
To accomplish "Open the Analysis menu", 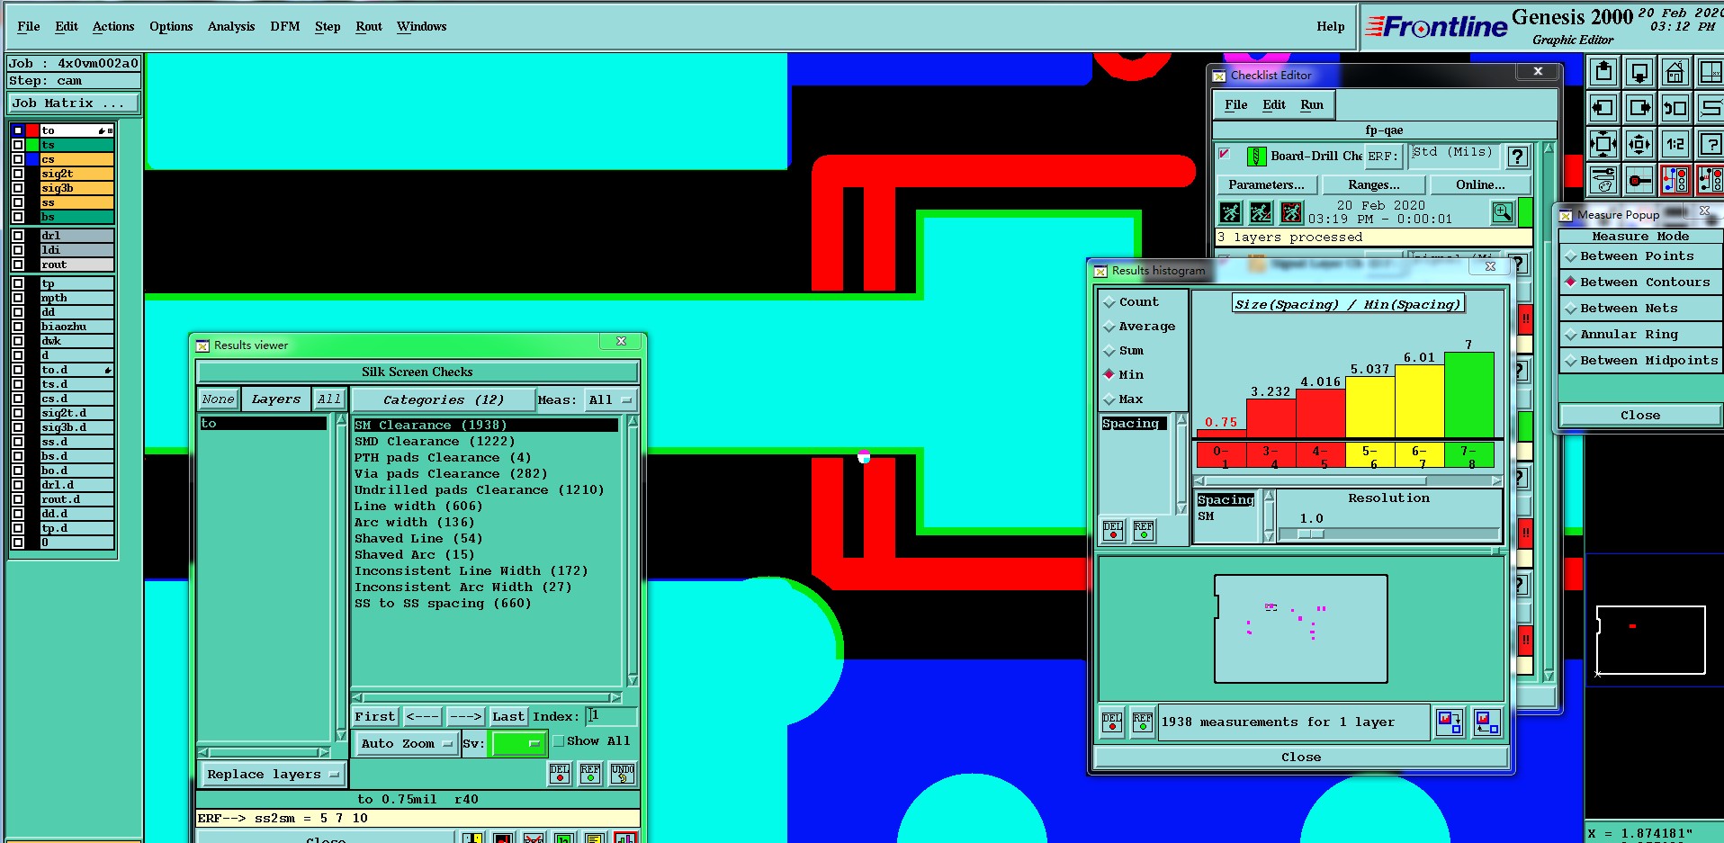I will (x=231, y=27).
